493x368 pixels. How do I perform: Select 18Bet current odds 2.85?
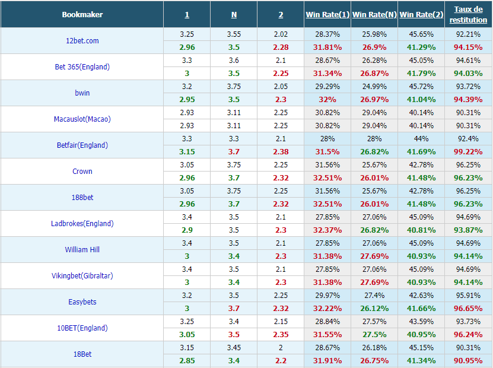tap(187, 360)
